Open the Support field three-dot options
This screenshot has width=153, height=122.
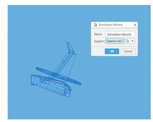(123, 41)
